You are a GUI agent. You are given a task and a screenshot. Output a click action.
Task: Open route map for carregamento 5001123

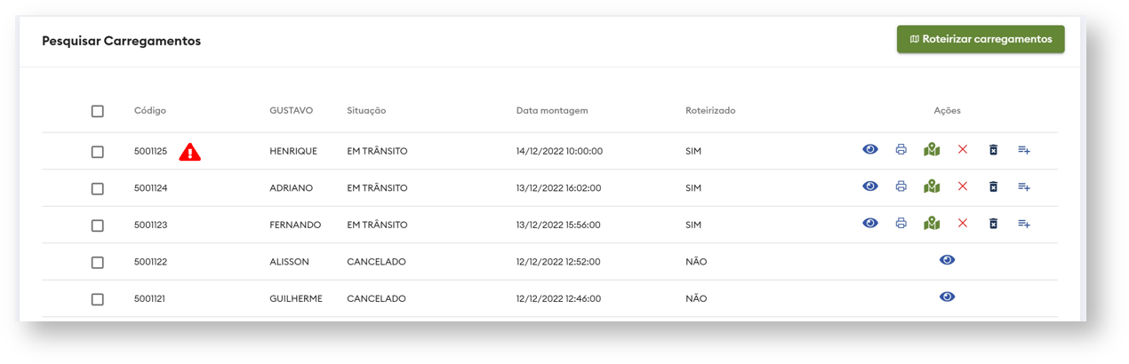[932, 223]
